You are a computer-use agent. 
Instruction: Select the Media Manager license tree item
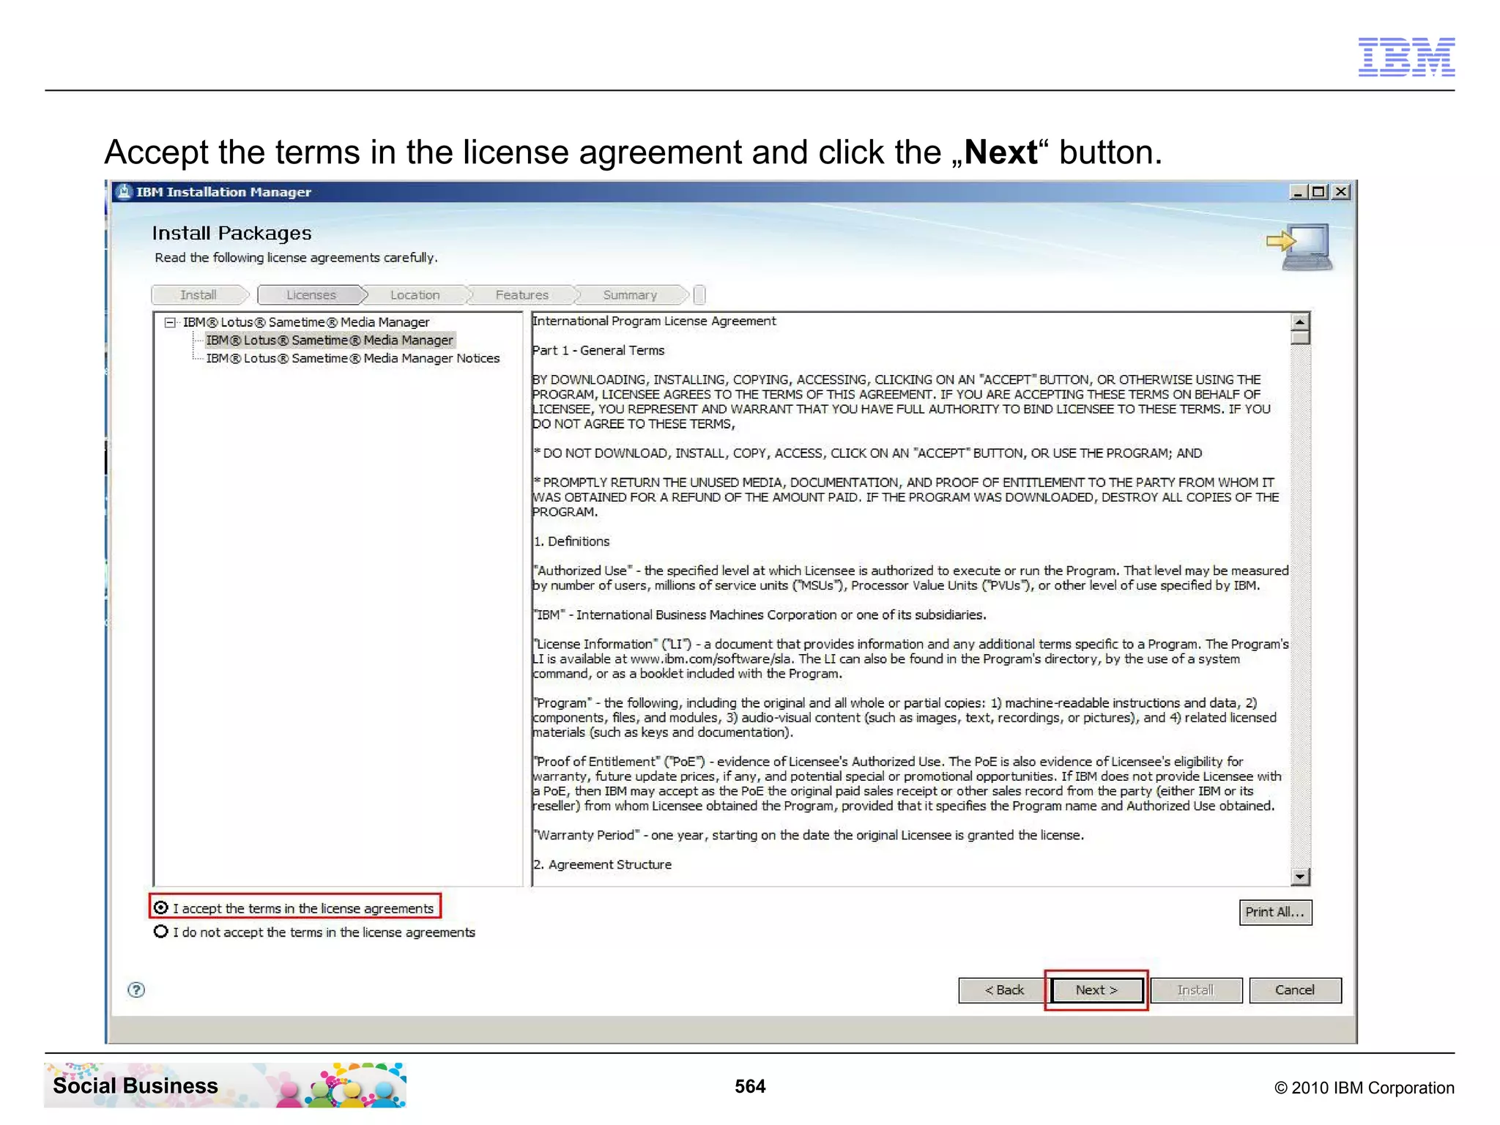(x=330, y=340)
